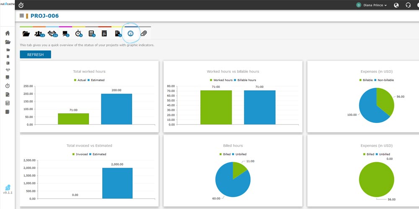Image resolution: width=419 pixels, height=209 pixels.
Task: Open the stopwatch time entries tab
Action: coord(79,33)
